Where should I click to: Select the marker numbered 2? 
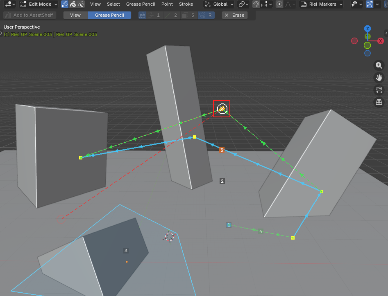222,181
